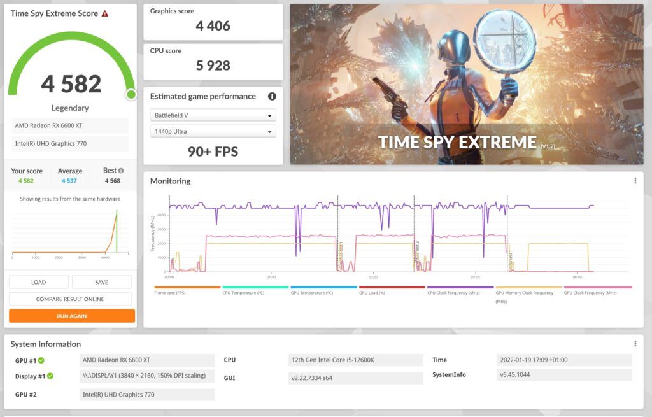Toggle the GPU Temperature legend color bar
Viewport: 652px width, 417px height.
pos(324,287)
